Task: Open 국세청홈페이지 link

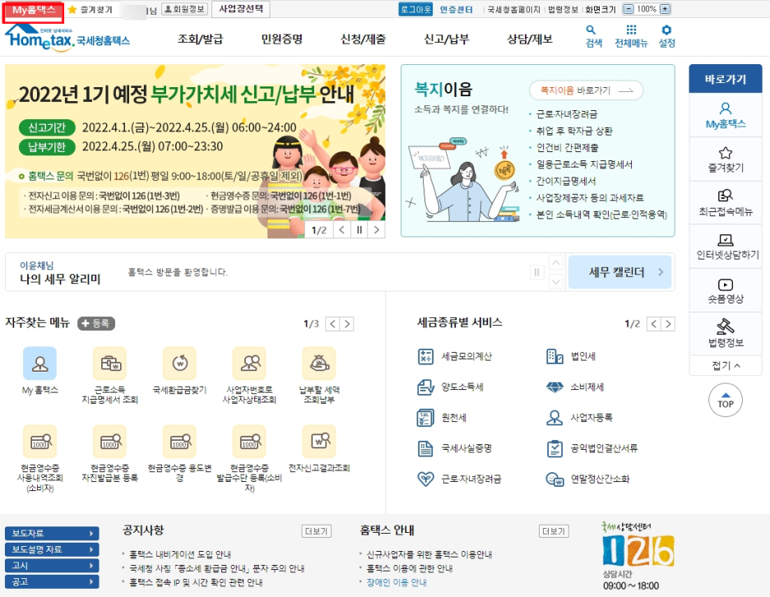Action: [x=513, y=9]
